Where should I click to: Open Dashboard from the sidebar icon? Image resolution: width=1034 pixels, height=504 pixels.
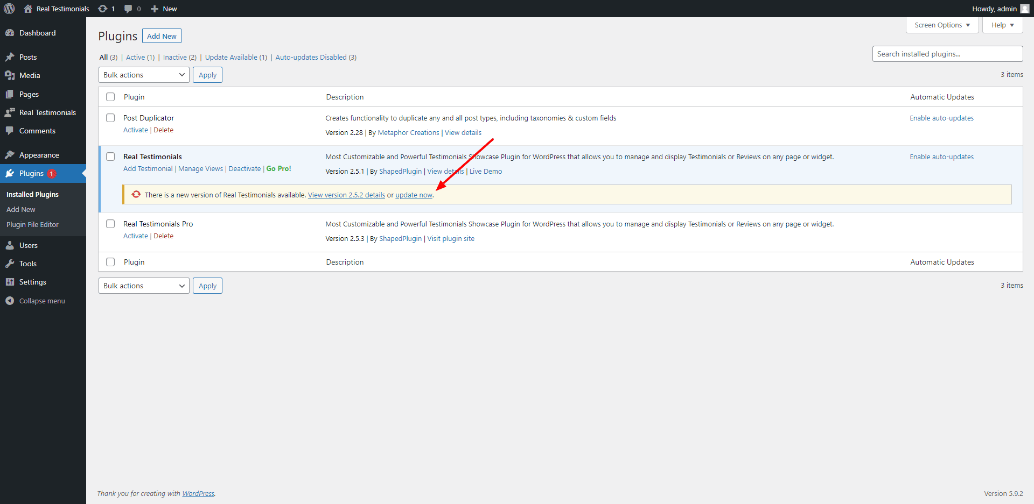coord(10,33)
